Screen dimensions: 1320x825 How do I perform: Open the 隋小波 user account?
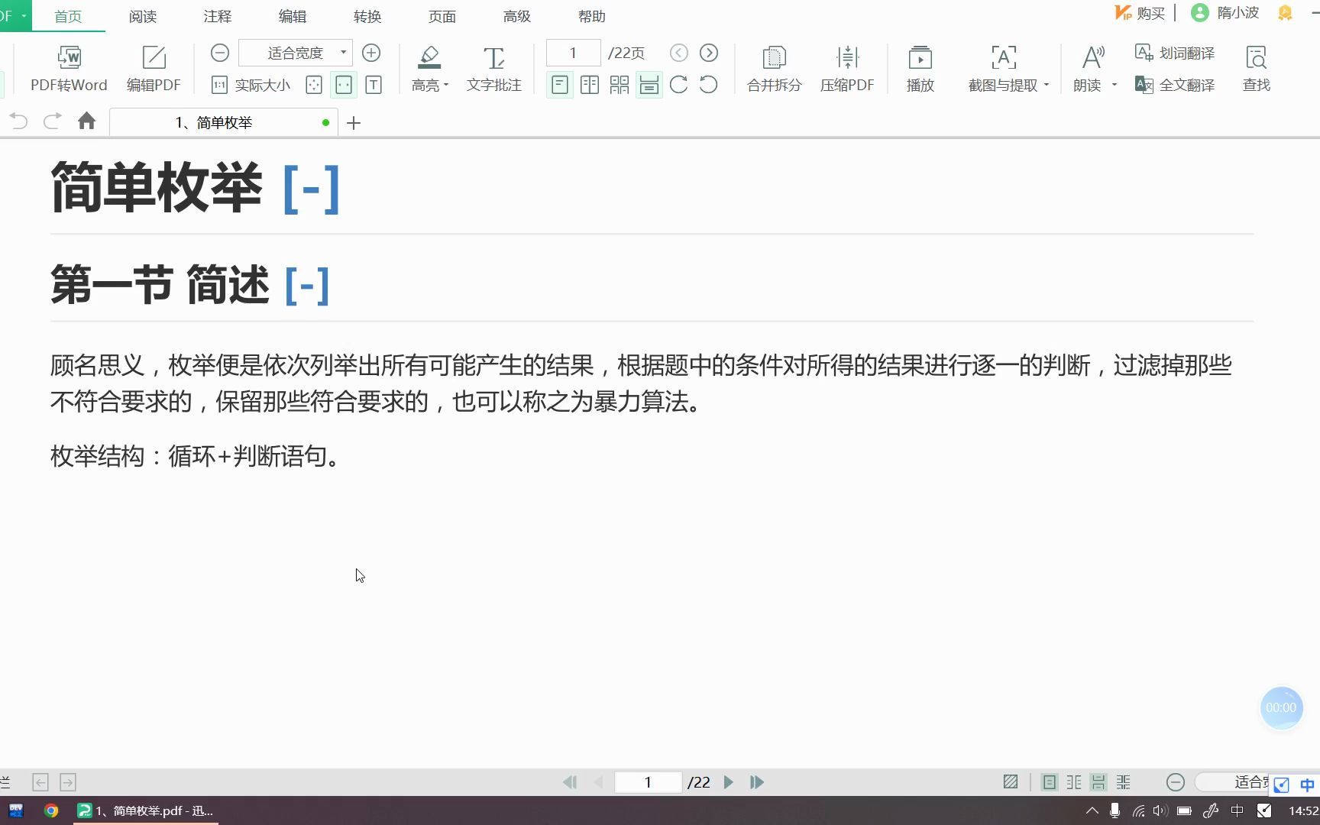point(1225,13)
